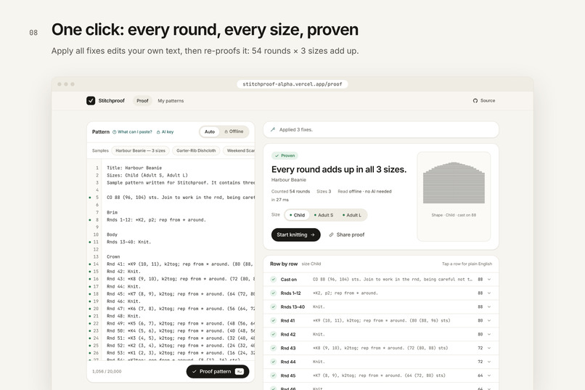Expand the Rnd 41 row chevron

click(489, 320)
